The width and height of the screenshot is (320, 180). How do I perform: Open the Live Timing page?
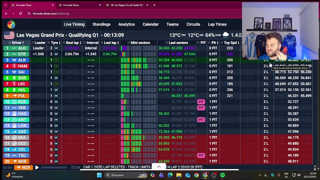(x=74, y=24)
